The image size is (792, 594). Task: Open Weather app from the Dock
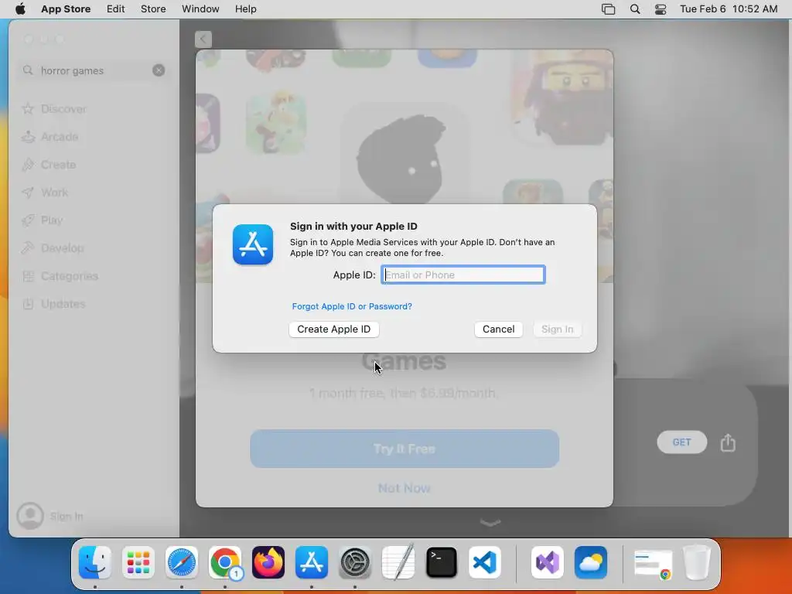(x=591, y=562)
